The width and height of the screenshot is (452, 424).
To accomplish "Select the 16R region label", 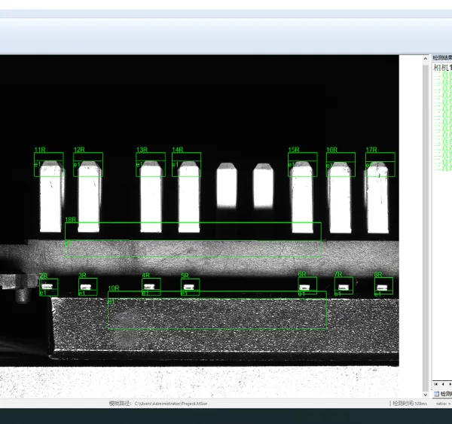I will (331, 150).
